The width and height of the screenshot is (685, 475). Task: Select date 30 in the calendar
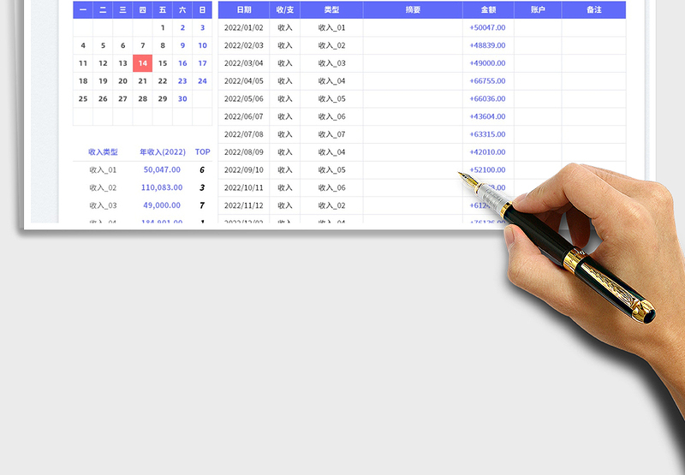[182, 98]
